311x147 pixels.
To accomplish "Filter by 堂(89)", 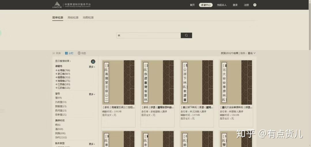I will point(58,98).
